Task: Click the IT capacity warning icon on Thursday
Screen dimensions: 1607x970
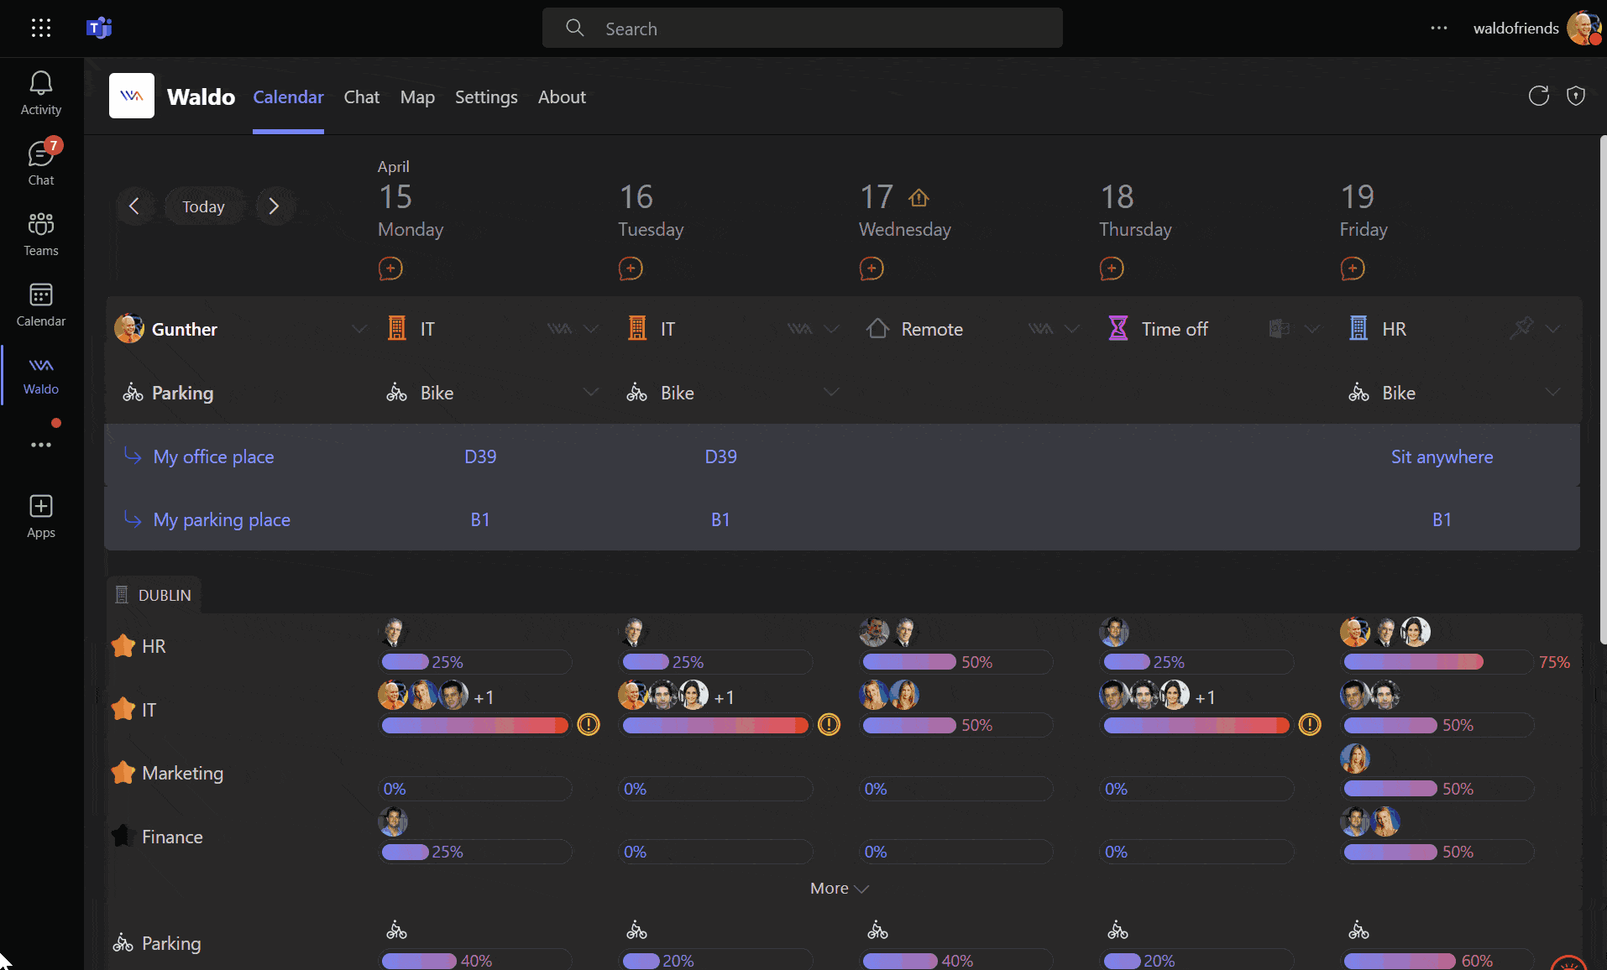Action: click(1310, 724)
